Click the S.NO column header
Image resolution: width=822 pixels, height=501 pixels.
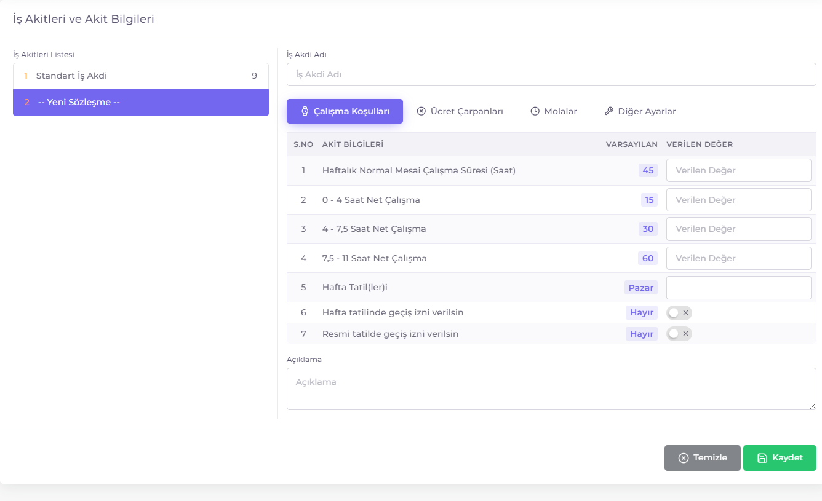303,144
